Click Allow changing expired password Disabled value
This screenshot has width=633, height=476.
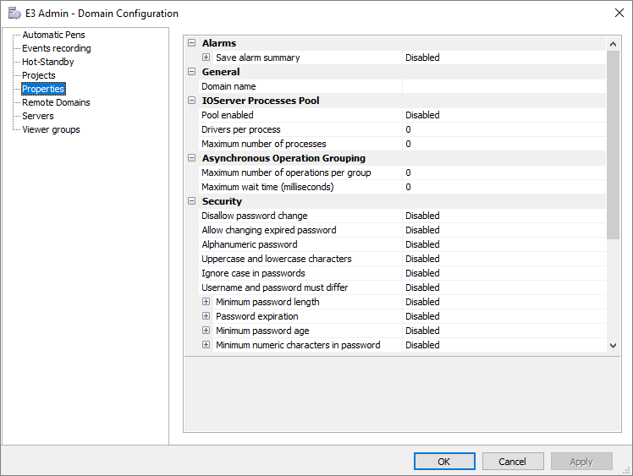[x=504, y=230]
